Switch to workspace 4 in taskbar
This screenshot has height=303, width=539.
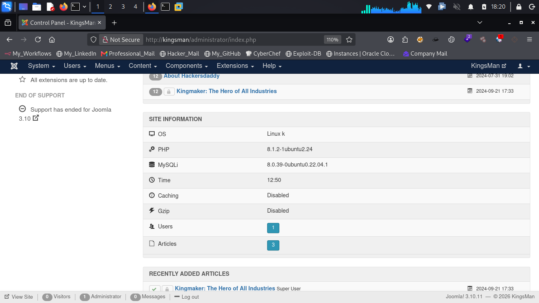[136, 7]
